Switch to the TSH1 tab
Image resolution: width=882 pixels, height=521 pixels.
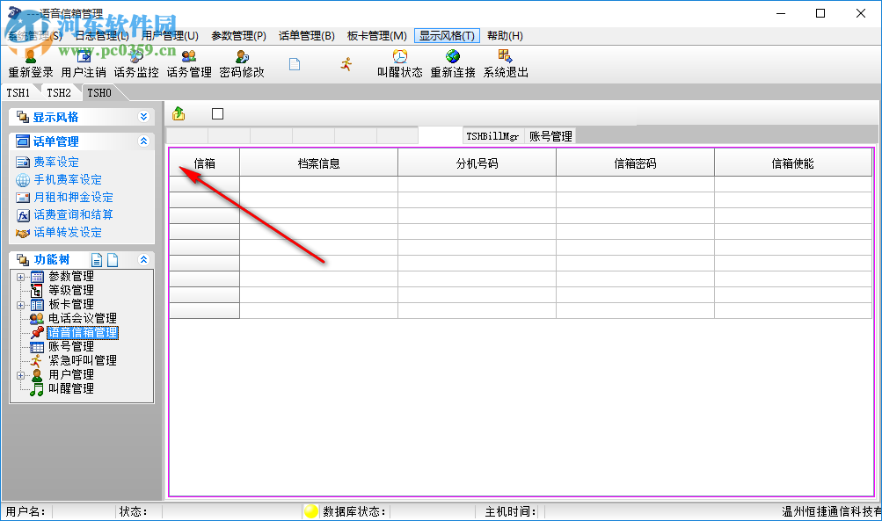[x=18, y=91]
